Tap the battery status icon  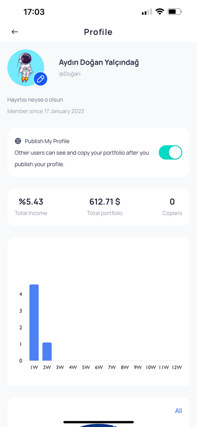click(175, 12)
